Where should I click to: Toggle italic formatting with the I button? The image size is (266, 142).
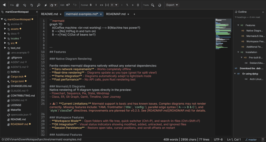tap(96, 5)
